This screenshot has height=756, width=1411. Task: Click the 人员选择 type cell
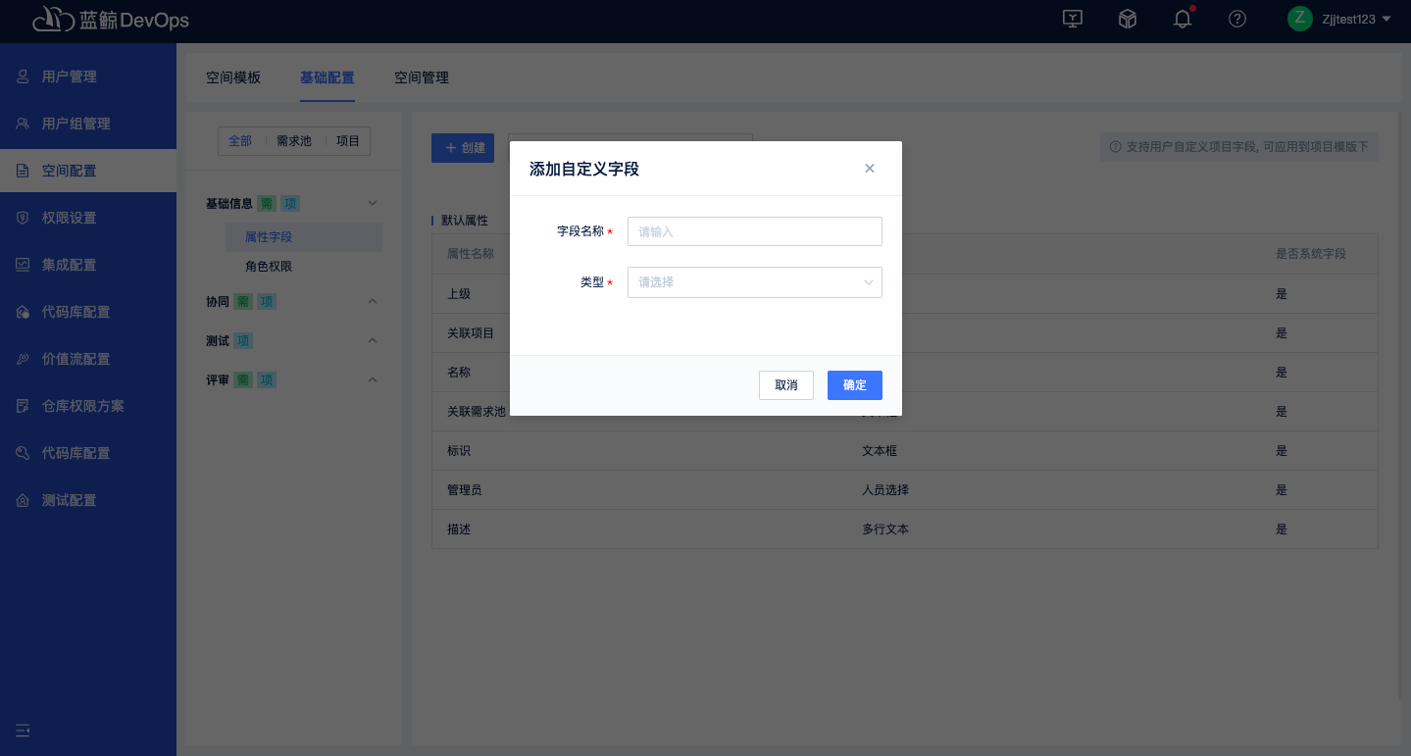pos(885,490)
